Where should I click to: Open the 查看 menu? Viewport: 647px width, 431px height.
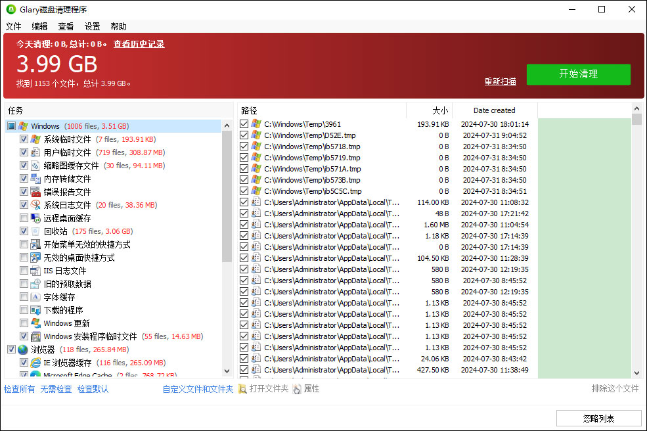pyautogui.click(x=66, y=26)
